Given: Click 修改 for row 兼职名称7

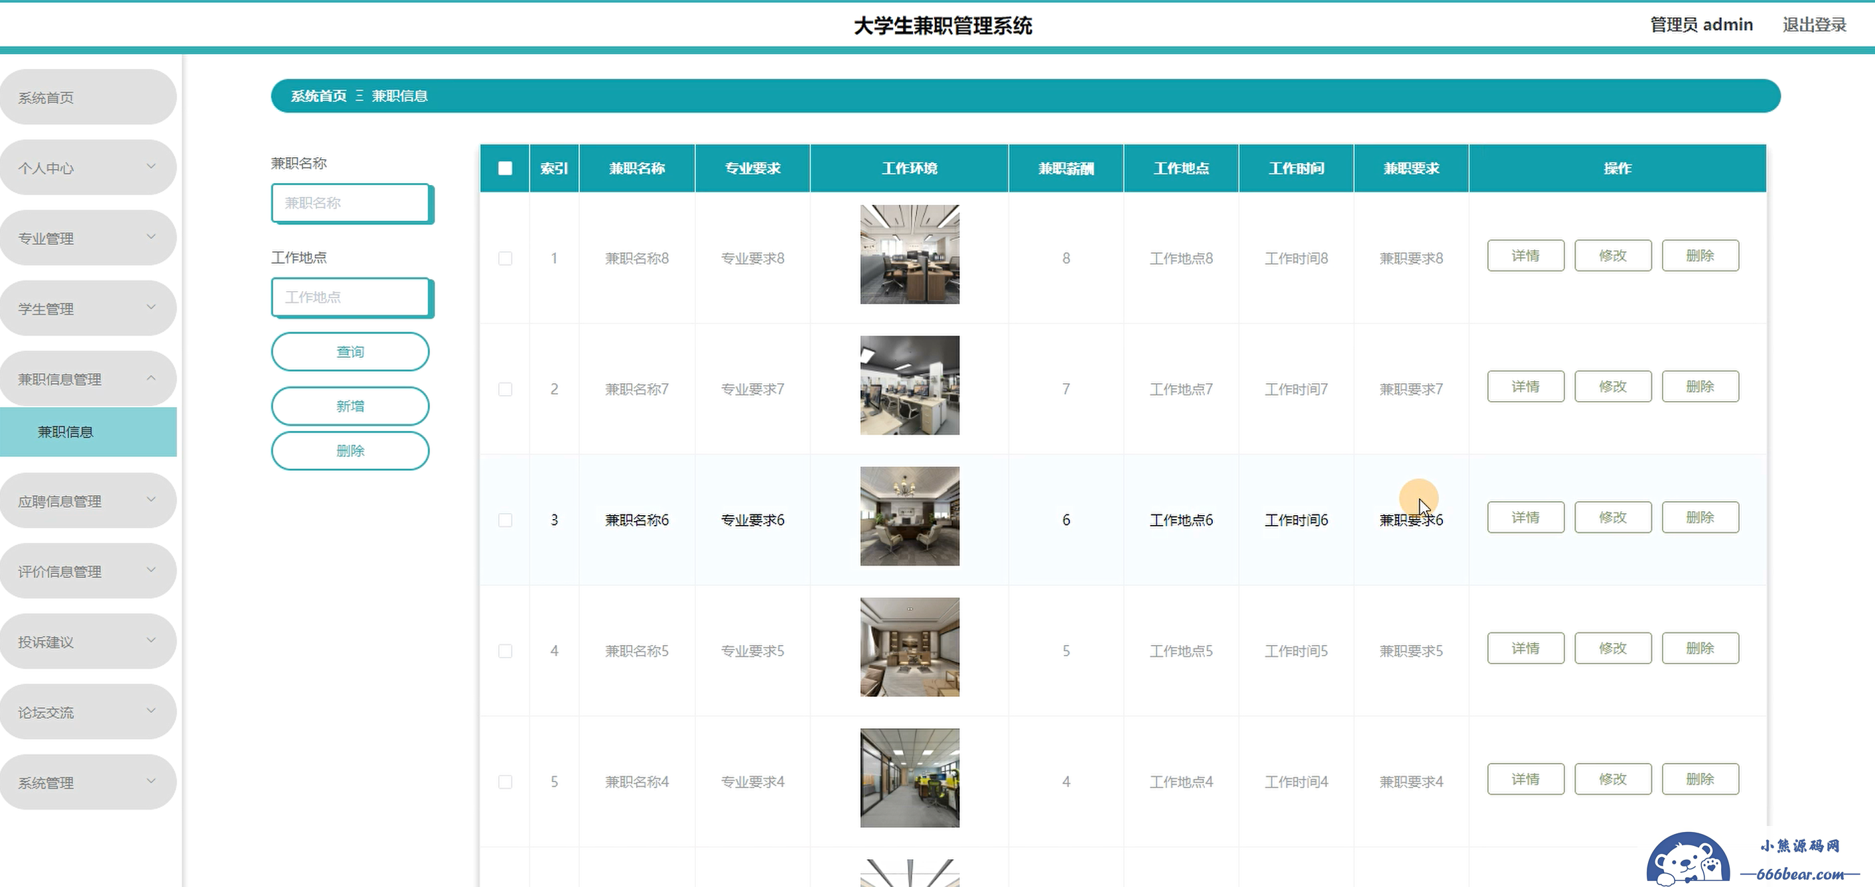Looking at the screenshot, I should [x=1613, y=386].
